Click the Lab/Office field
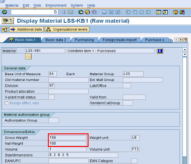 tap(127, 85)
